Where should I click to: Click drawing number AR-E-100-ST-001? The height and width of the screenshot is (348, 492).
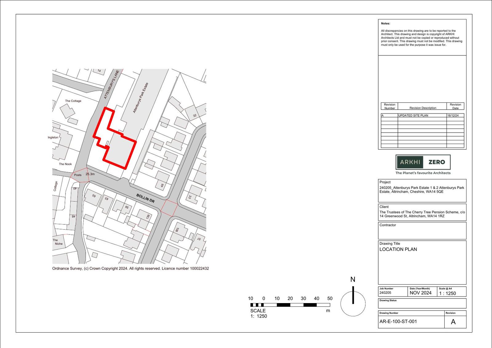click(x=398, y=322)
